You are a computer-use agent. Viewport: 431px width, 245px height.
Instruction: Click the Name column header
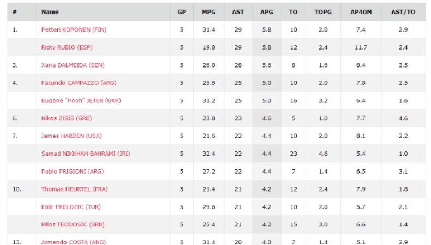(50, 12)
